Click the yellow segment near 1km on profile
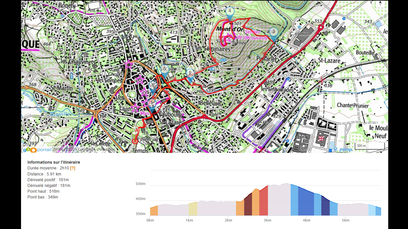This screenshot has height=229, width=408. pos(193,209)
